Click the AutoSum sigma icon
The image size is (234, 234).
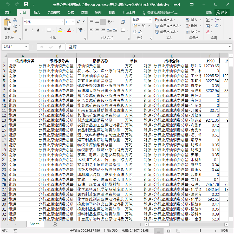point(207,20)
